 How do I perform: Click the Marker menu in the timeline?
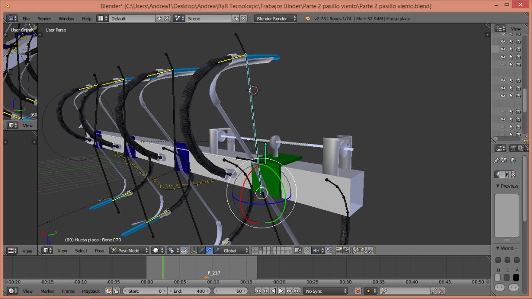point(47,291)
